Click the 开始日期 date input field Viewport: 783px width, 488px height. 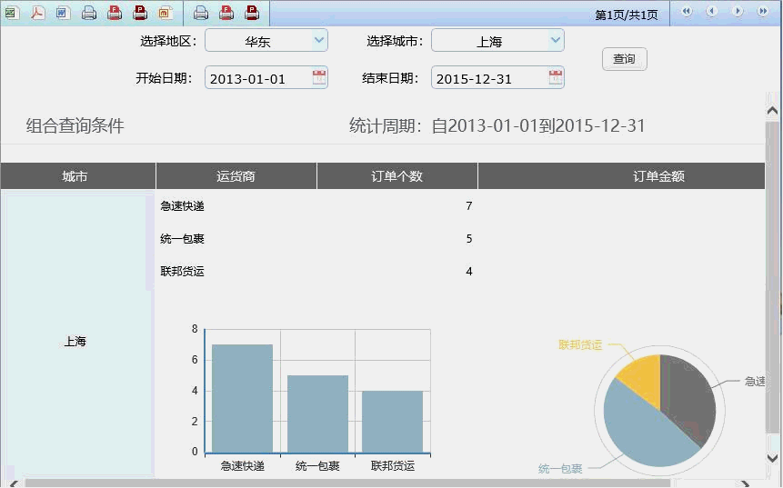[258, 78]
